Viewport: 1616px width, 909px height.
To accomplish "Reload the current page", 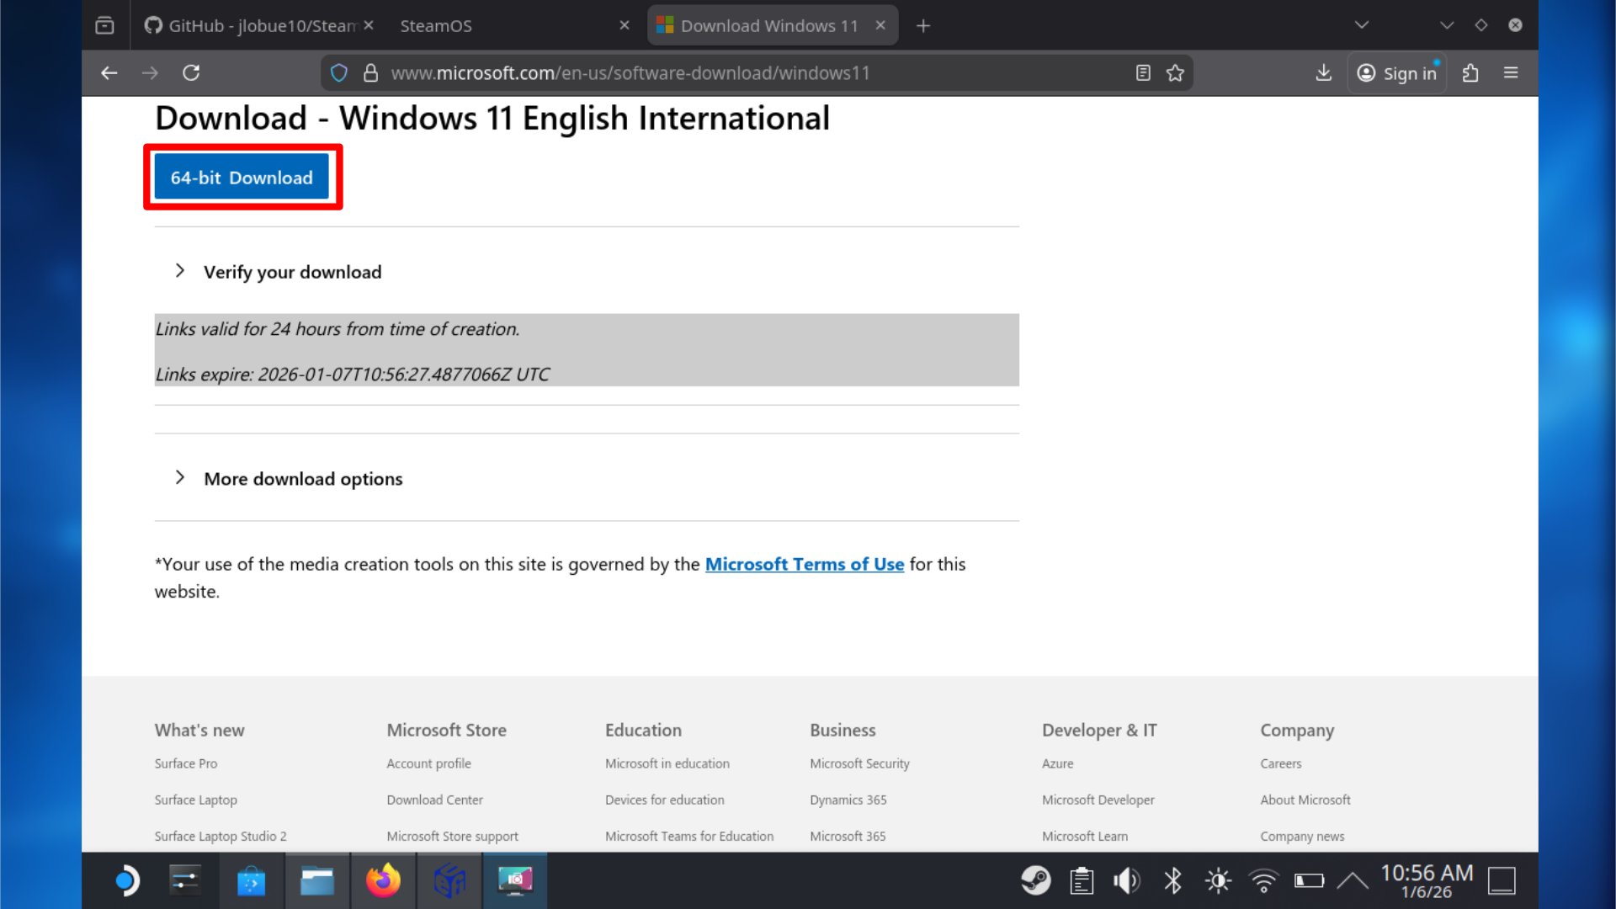I will tap(191, 73).
